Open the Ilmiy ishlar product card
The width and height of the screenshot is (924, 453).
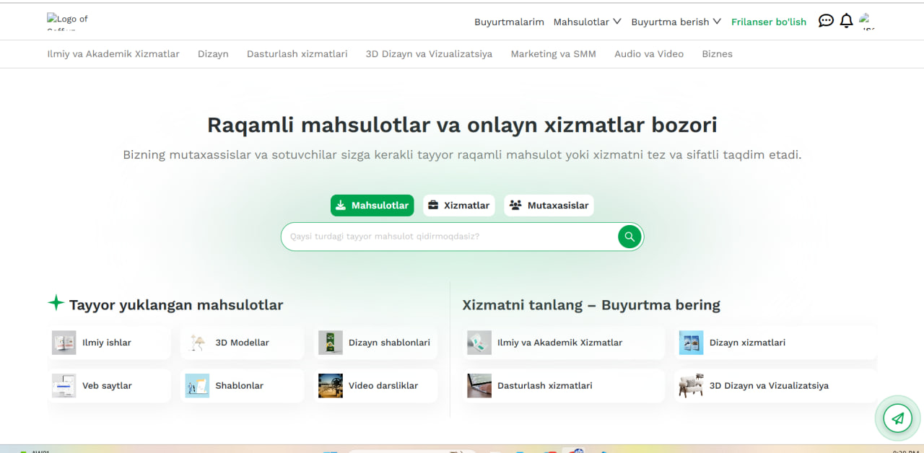109,343
